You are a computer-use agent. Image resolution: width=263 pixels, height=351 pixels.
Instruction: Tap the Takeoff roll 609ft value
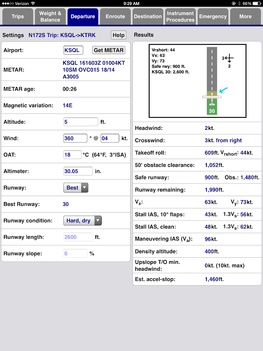click(x=212, y=152)
